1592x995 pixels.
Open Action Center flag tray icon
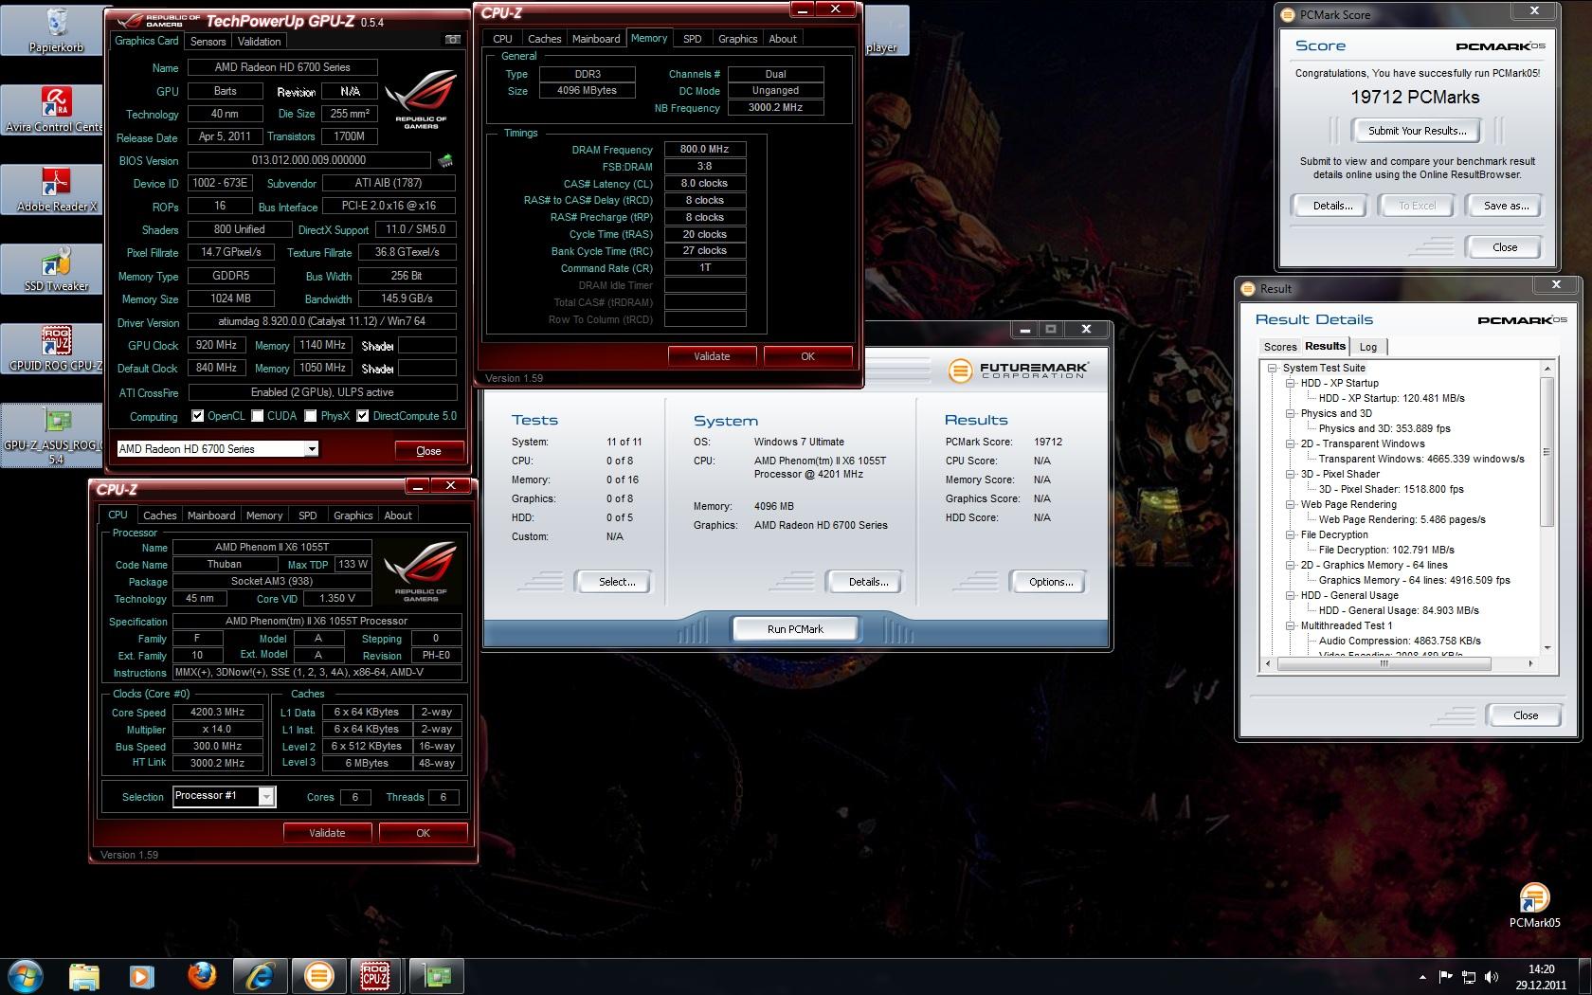[x=1446, y=977]
